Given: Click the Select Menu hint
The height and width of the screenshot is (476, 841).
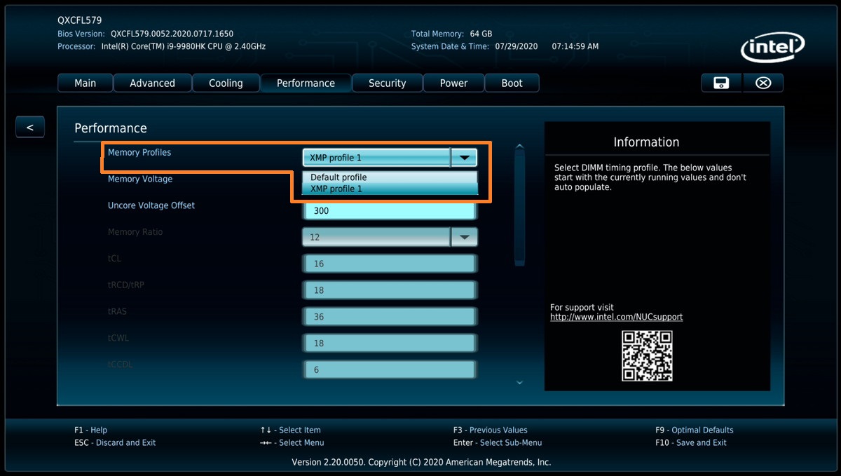Looking at the screenshot, I should [292, 442].
